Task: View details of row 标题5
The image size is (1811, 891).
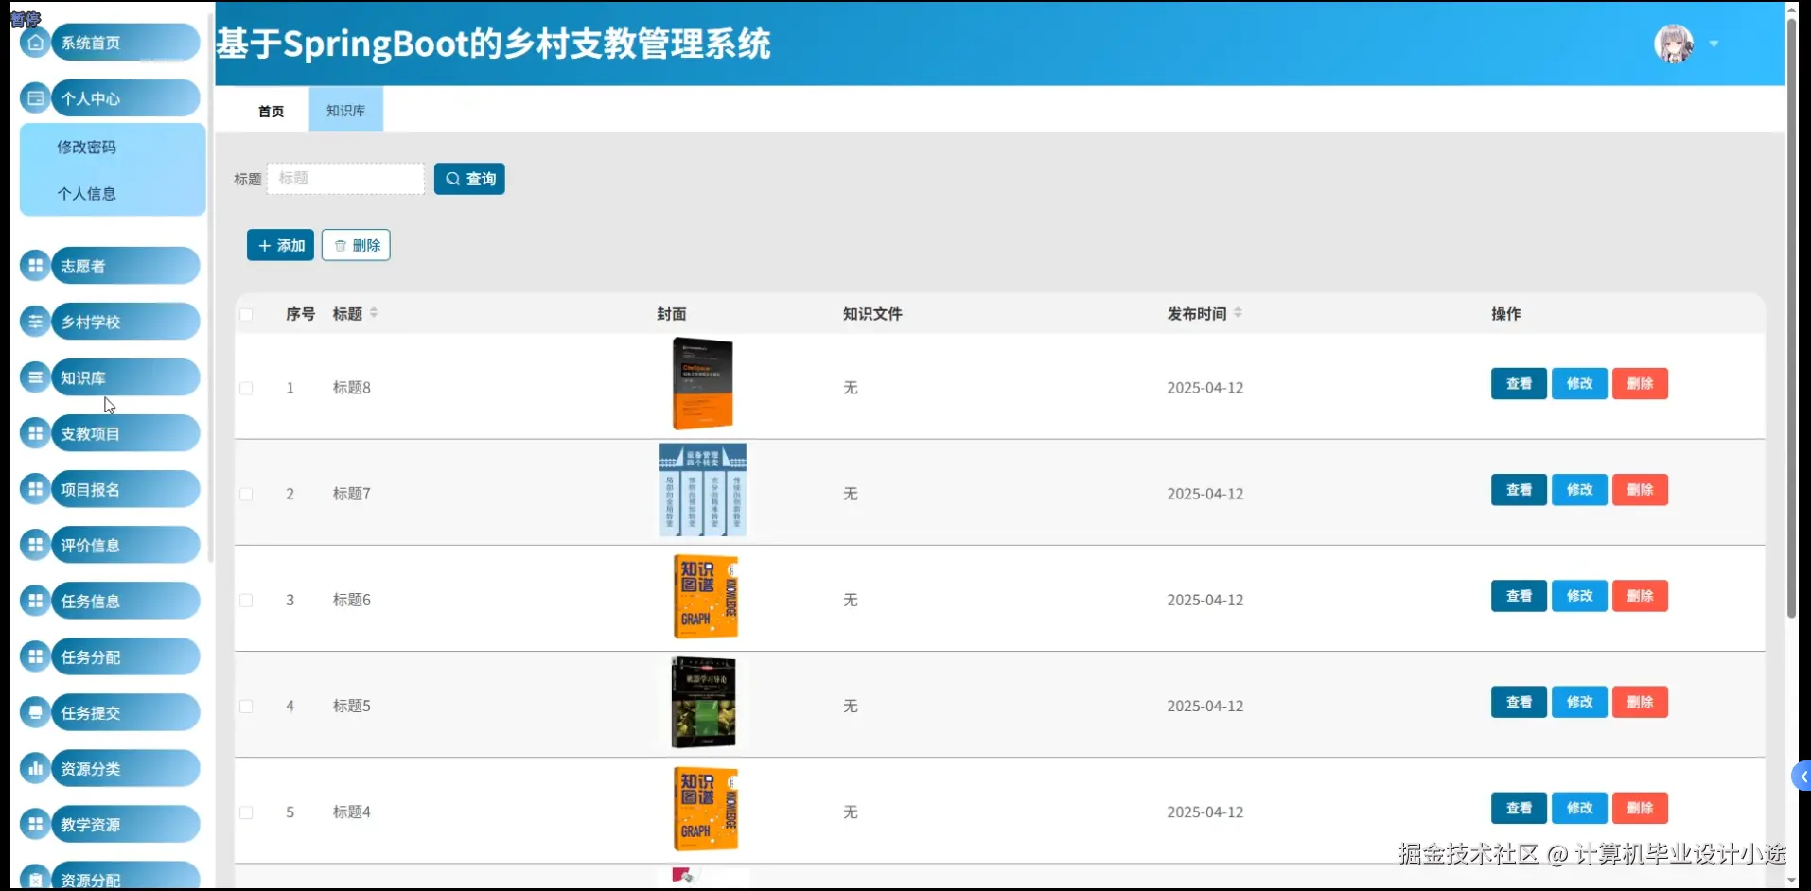Action: [x=1519, y=702]
